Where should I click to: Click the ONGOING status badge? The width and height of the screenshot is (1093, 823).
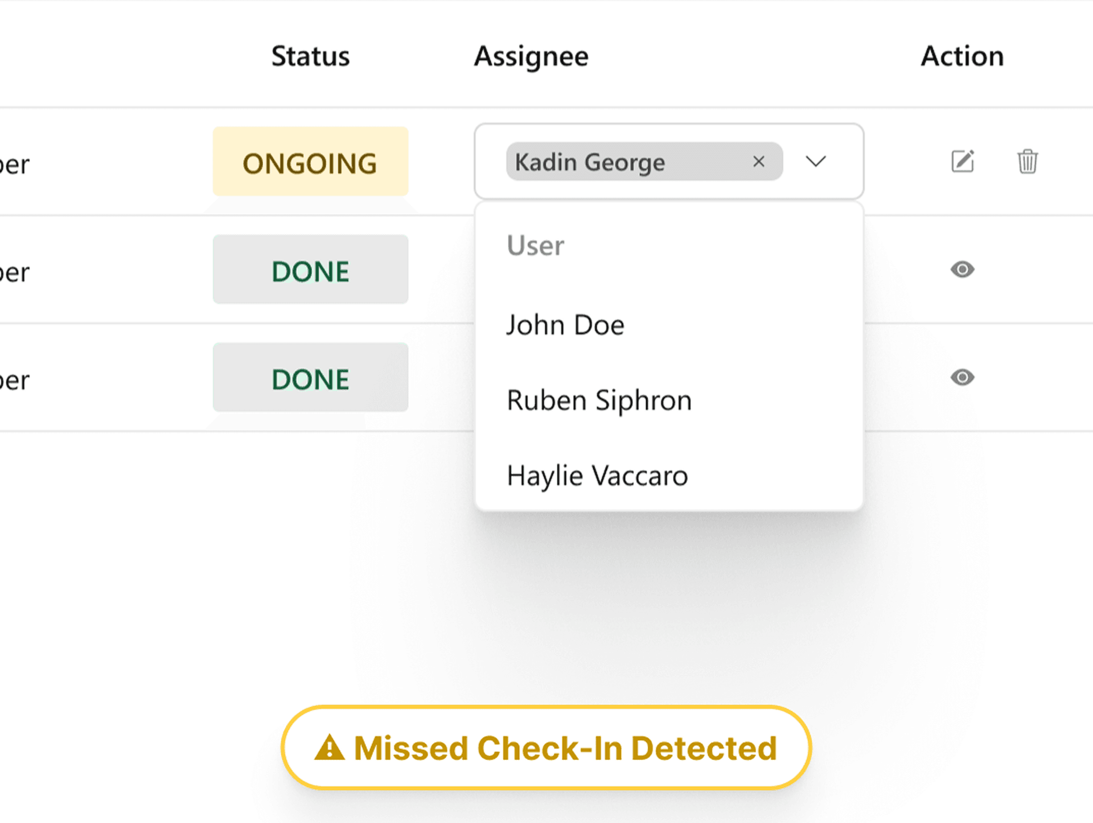click(310, 162)
